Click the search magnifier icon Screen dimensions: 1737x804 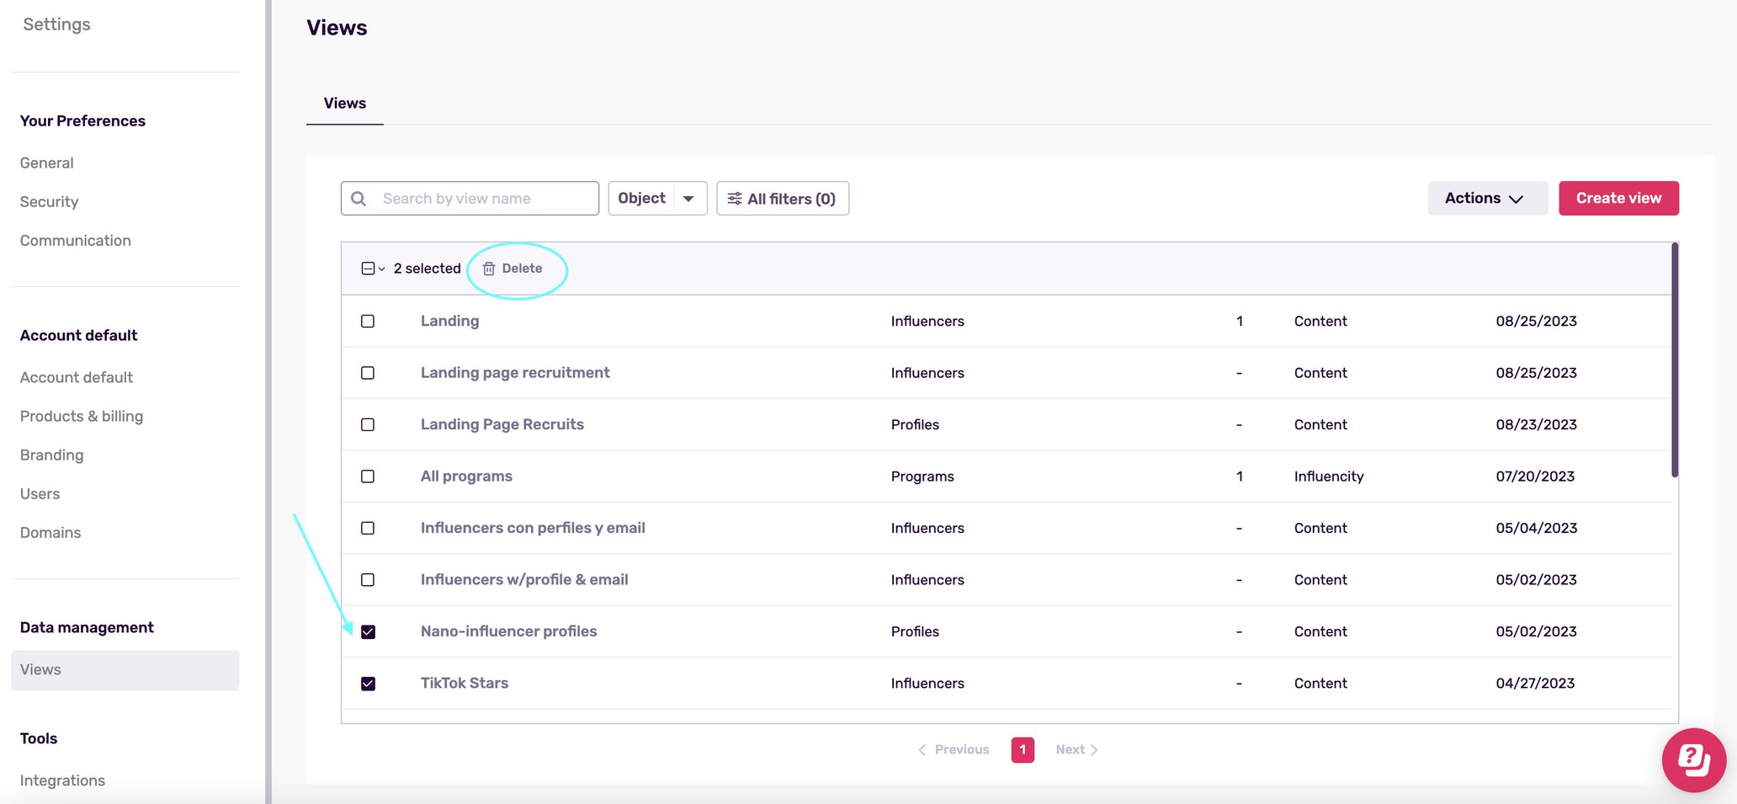coord(359,199)
